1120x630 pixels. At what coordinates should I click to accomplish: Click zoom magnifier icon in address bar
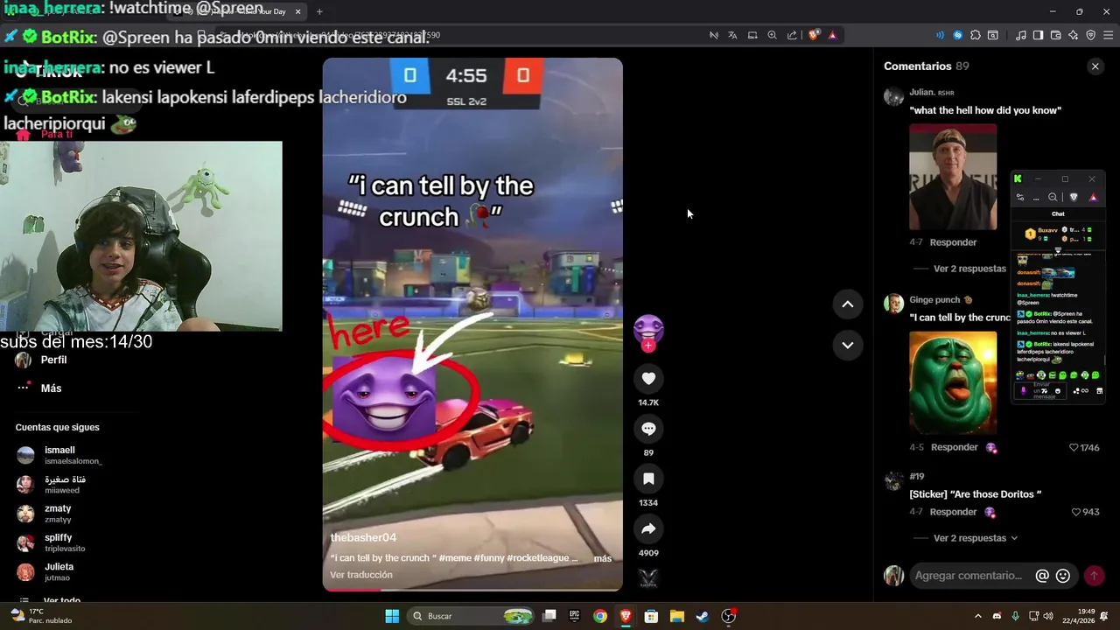coord(772,35)
